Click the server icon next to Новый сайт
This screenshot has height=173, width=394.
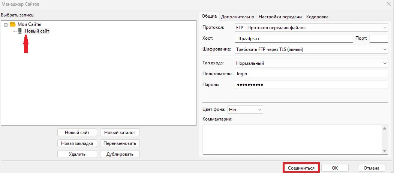20,31
